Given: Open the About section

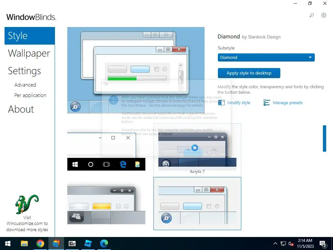Looking at the screenshot, I should [21, 109].
